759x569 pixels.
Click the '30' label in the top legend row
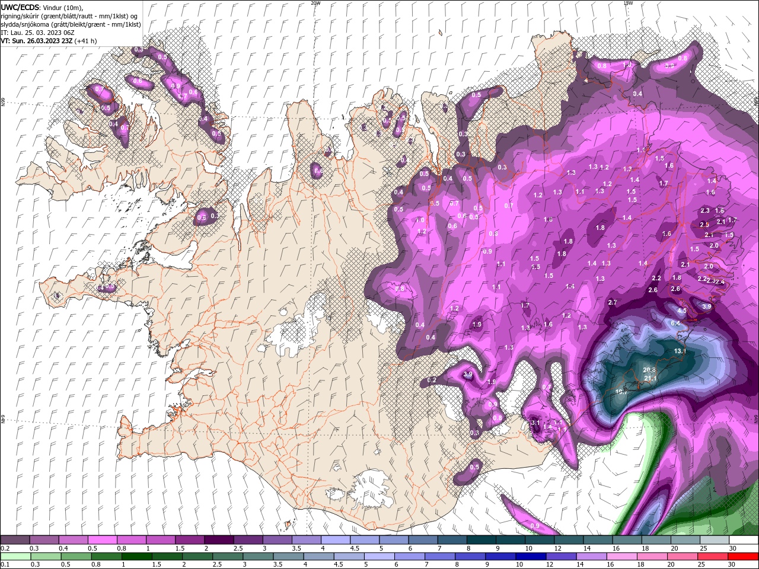point(733,548)
